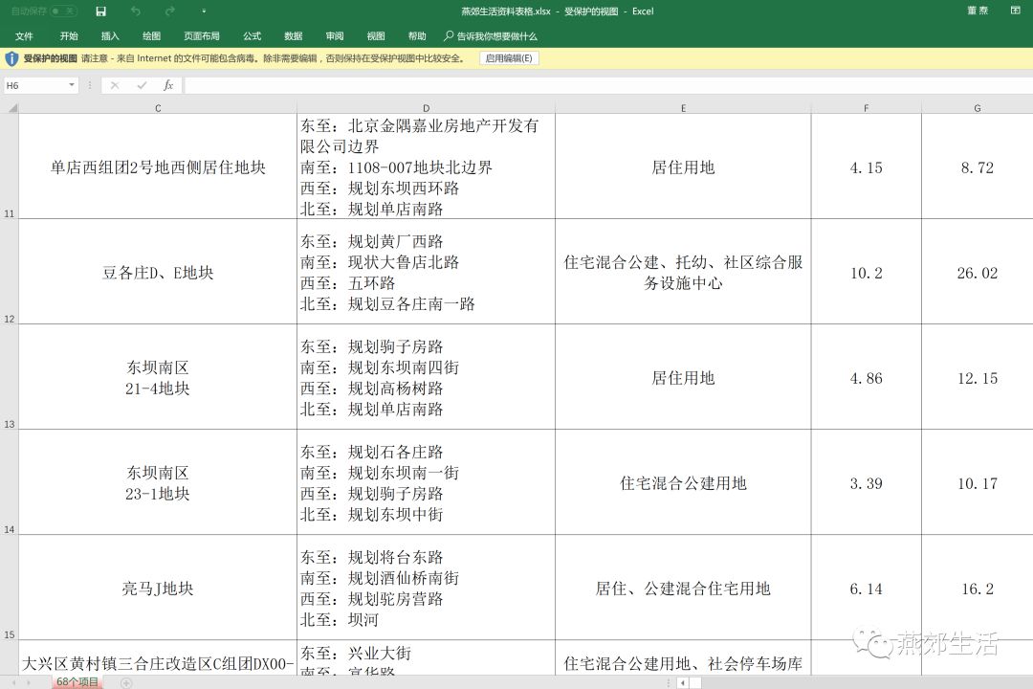The width and height of the screenshot is (1033, 689).
Task: Click the protected view shield icon
Action: (11, 58)
